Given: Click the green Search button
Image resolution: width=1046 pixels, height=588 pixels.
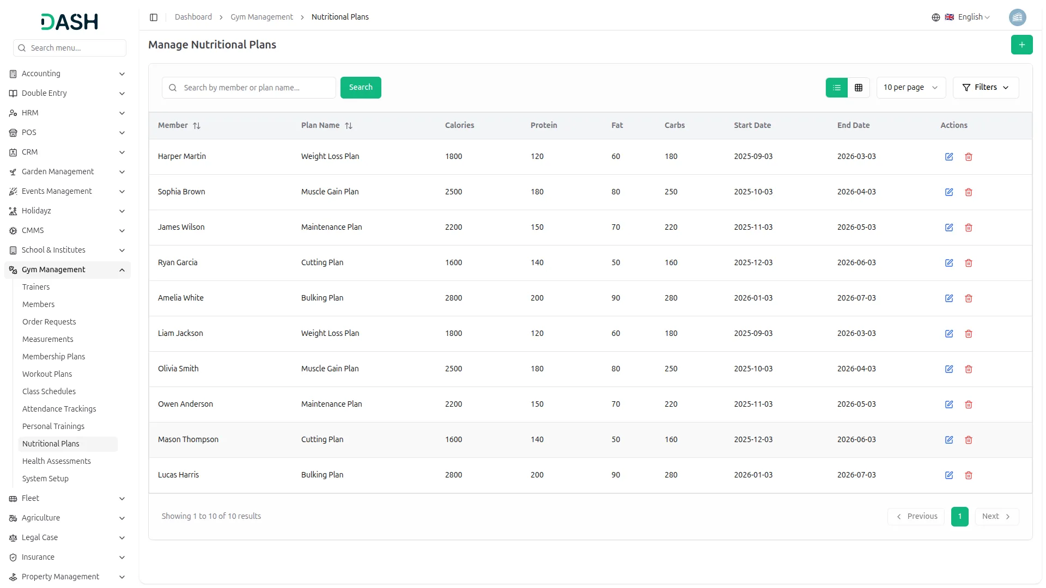Looking at the screenshot, I should 360,88.
